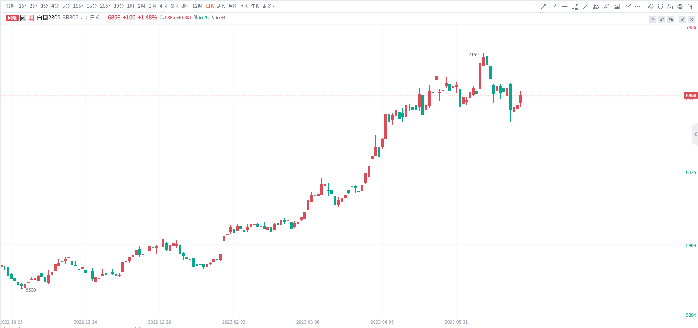
Task: Switch to the 15分 timeframe
Action: [x=92, y=6]
